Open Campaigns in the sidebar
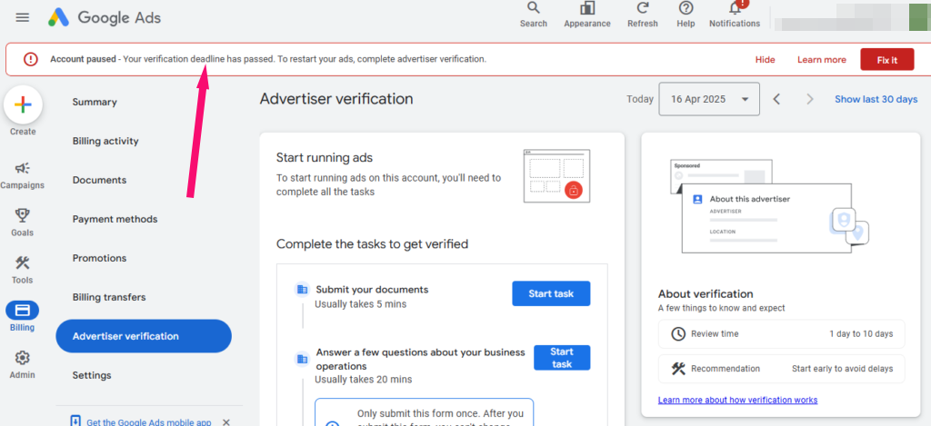This screenshot has height=426, width=931. point(22,175)
